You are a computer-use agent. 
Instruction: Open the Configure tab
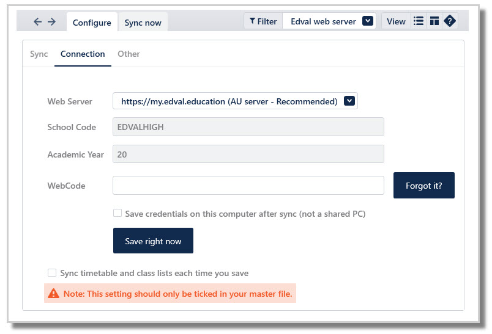click(92, 22)
